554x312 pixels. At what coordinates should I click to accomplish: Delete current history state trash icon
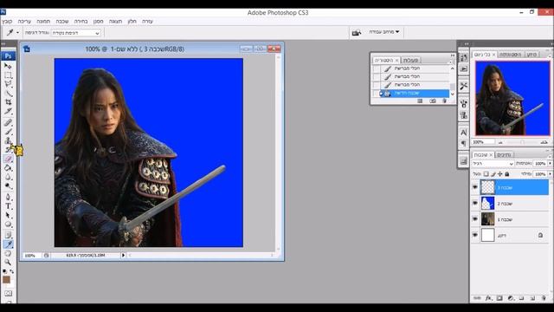pyautogui.click(x=444, y=101)
